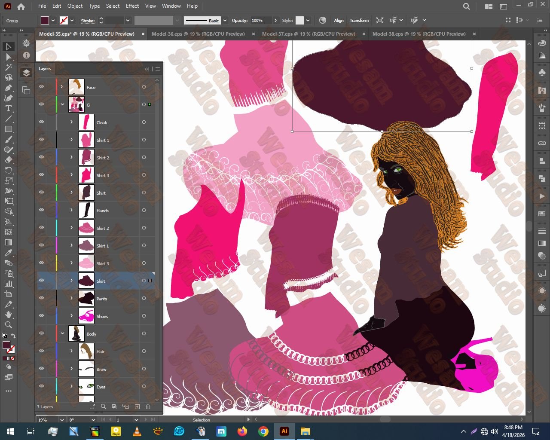550x440 pixels.
Task: Open the Fill color dropdown arrow
Action: pos(53,20)
